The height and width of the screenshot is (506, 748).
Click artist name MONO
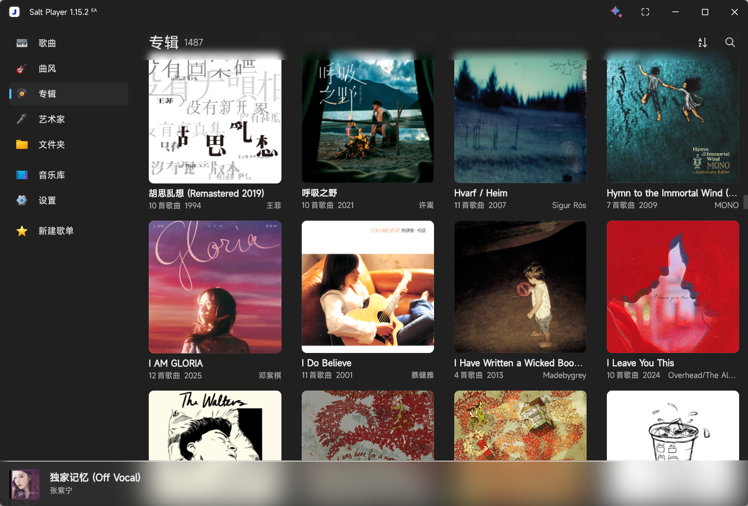click(726, 205)
